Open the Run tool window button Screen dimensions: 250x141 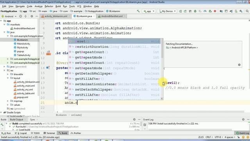pos(6,133)
